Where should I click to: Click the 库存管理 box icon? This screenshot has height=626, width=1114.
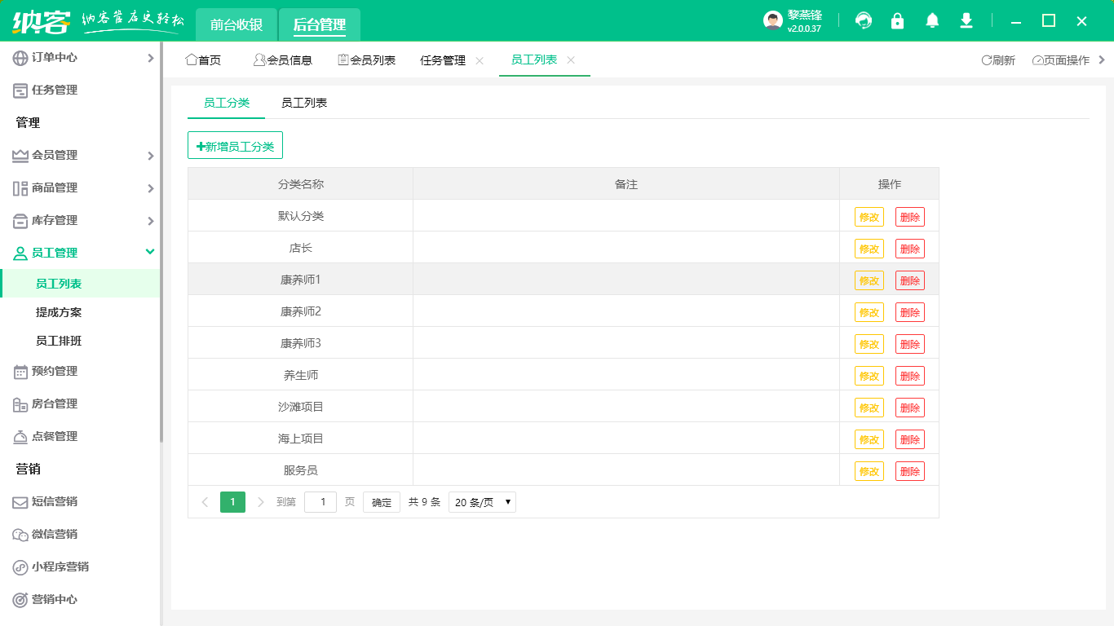pos(20,221)
